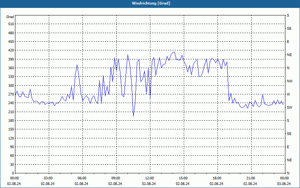The image size is (300, 188).
Task: Click the 09:00 x-axis time label
Action: [x=115, y=178]
